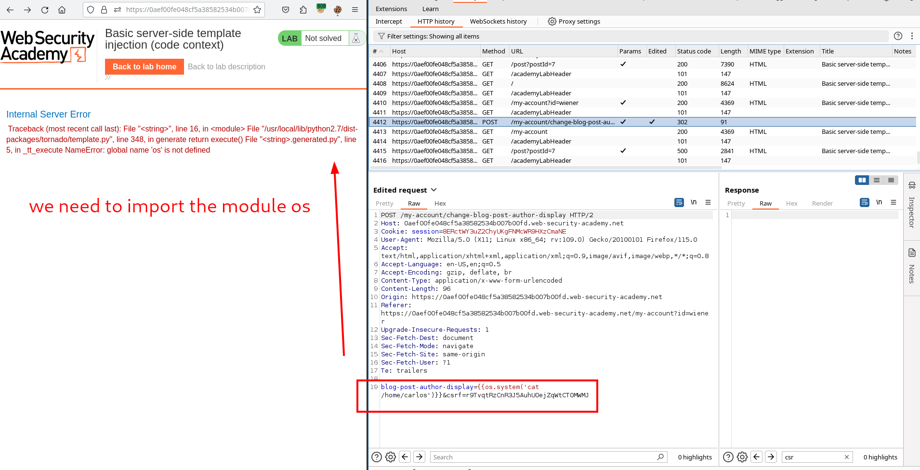Open the HTTP history help icon
Screen dimensions: 920x470
pos(898,36)
